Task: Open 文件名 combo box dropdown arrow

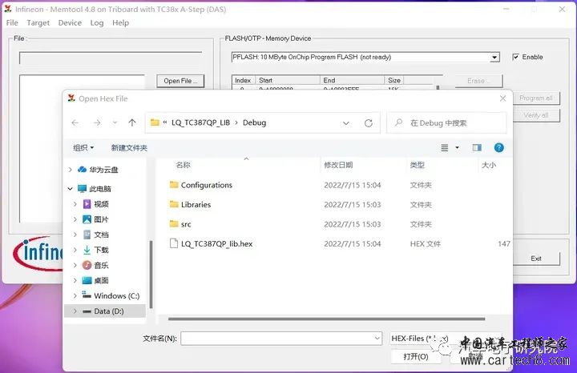Action: (377, 338)
